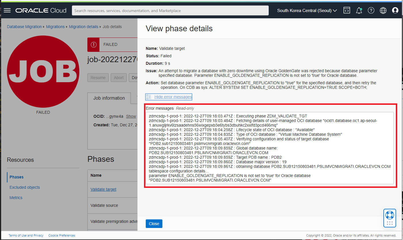403x240 pixels.
Task: Go to Database Migration breadcrumb
Action: point(24,27)
